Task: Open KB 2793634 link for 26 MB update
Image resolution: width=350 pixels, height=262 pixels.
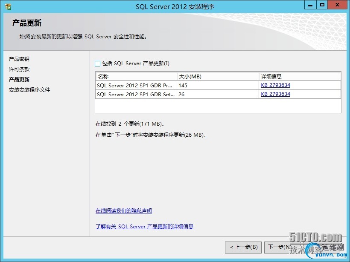Action: click(x=275, y=94)
